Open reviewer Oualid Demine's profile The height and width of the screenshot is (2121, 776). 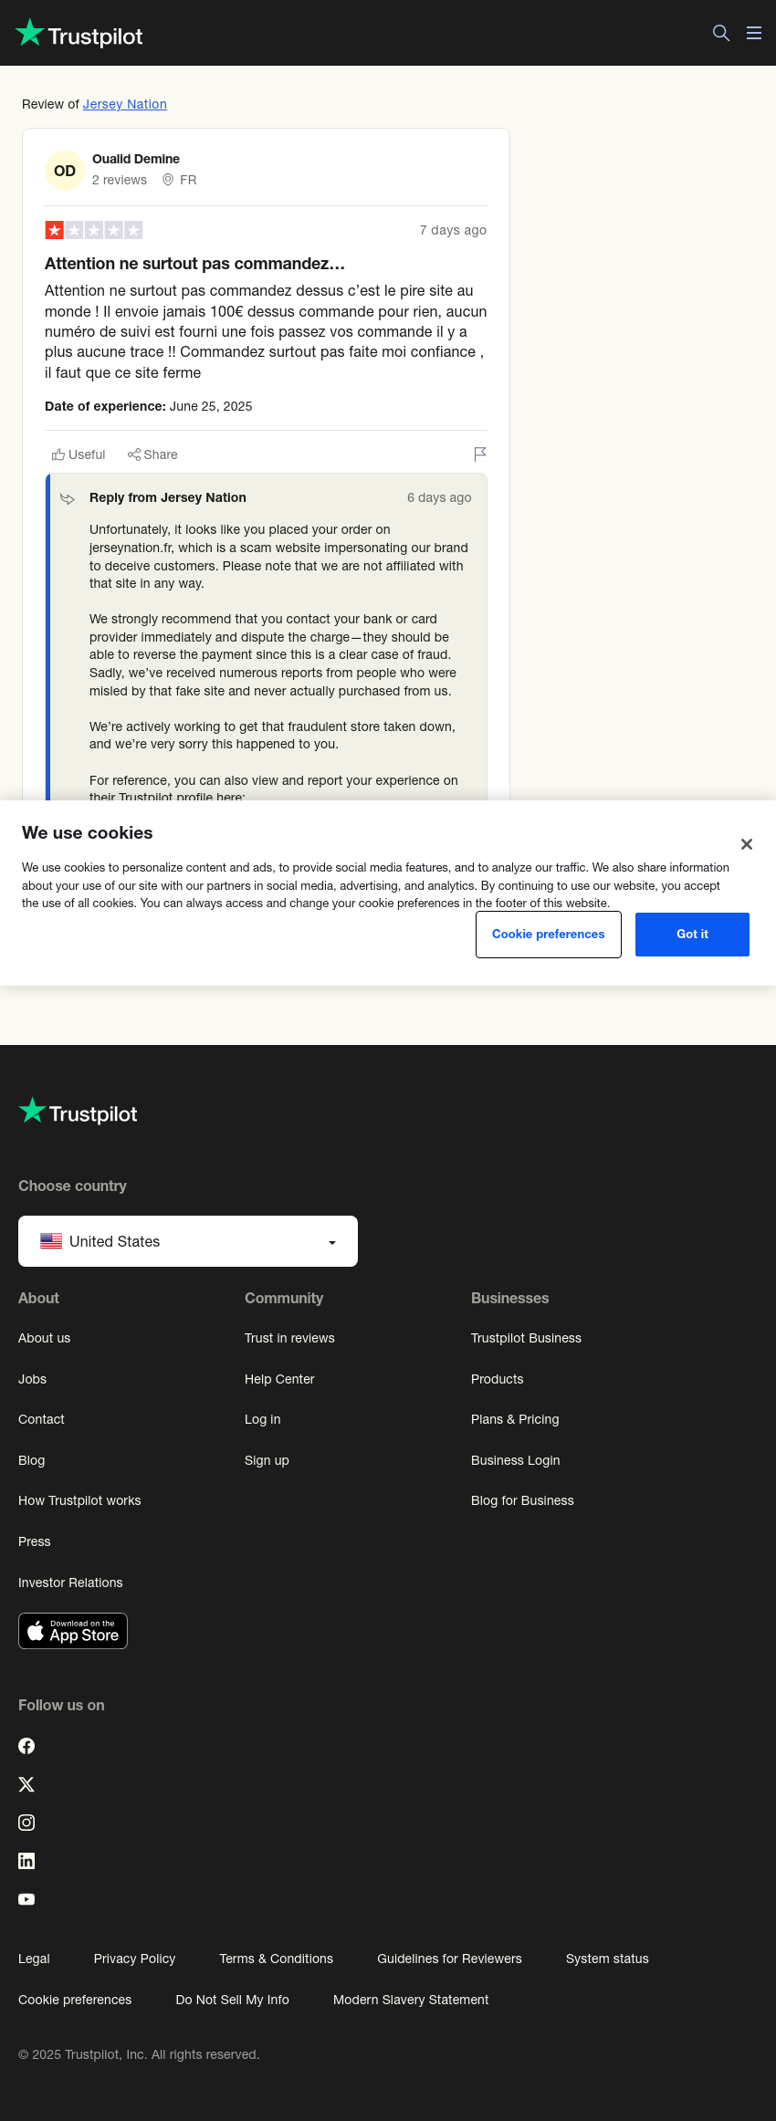136,159
